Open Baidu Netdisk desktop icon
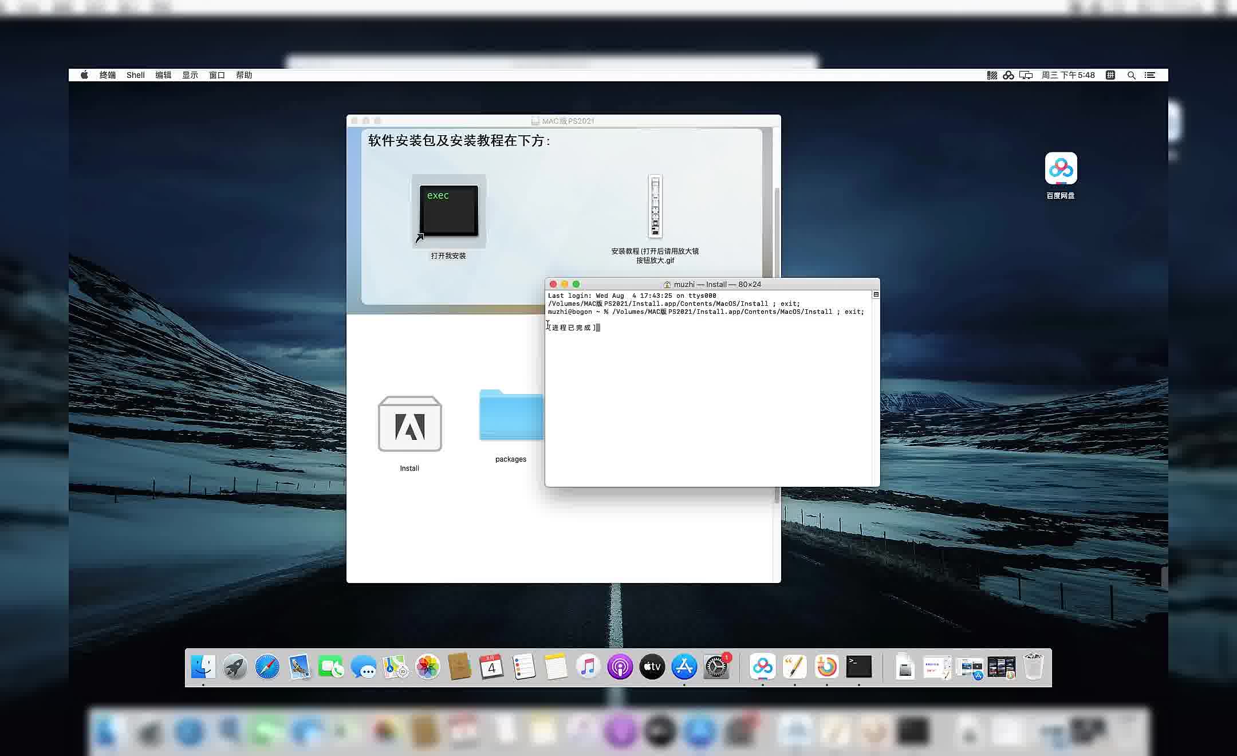1237x756 pixels. tap(1061, 168)
